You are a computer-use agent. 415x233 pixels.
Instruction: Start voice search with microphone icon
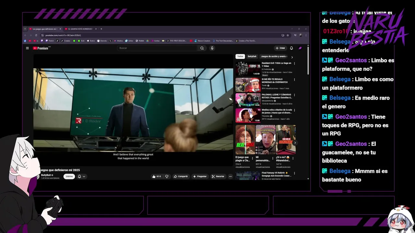click(212, 48)
